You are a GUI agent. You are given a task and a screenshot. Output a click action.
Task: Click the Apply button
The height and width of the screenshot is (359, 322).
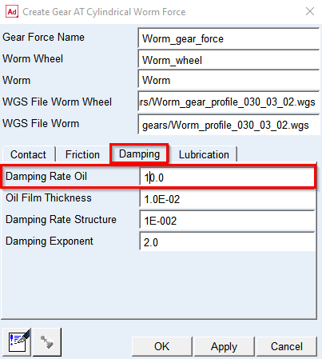(224, 346)
